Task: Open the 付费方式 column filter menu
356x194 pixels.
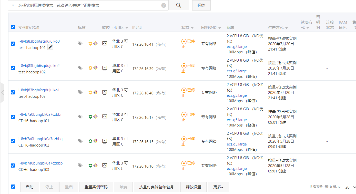Action: click(x=286, y=28)
